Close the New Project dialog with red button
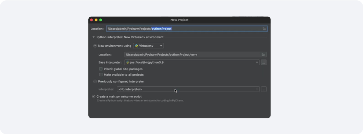This screenshot has width=363, height=134. coord(92,20)
